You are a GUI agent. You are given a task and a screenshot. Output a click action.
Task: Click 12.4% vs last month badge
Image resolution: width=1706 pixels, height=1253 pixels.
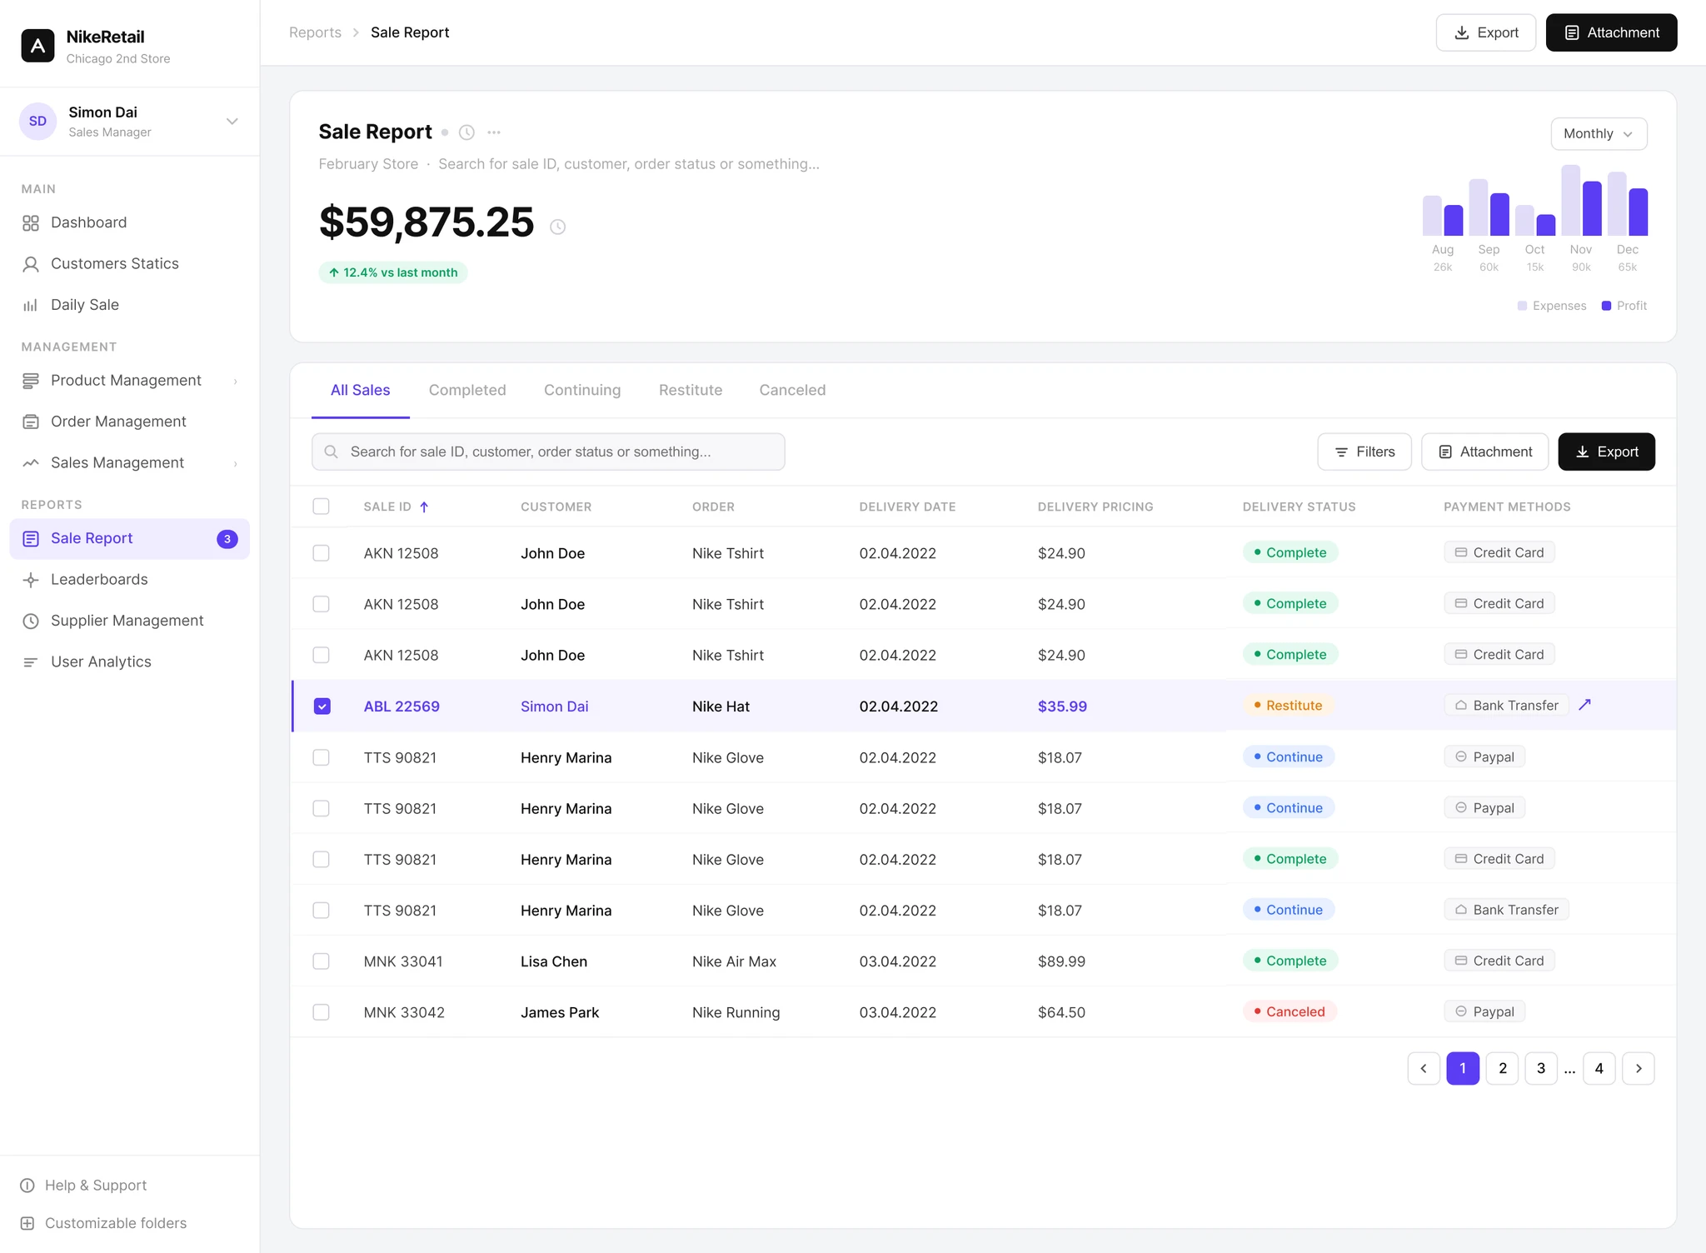point(392,272)
